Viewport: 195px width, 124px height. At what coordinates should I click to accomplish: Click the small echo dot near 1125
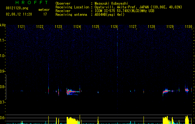[x=98, y=92]
